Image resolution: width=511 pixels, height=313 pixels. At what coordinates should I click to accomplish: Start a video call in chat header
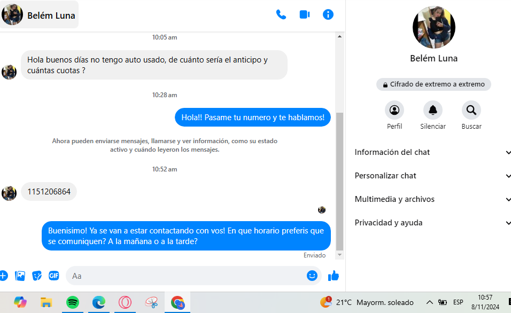point(304,14)
